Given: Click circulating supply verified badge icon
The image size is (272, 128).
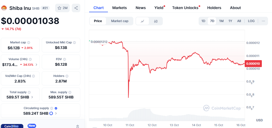Looking at the screenshot, I should pos(56,108).
